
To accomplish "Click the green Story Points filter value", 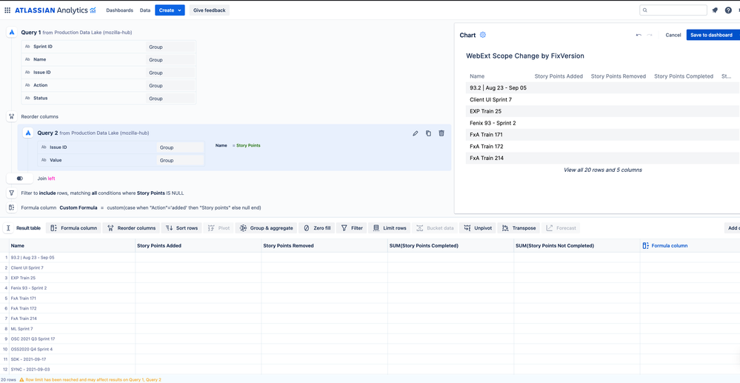I will (248, 145).
